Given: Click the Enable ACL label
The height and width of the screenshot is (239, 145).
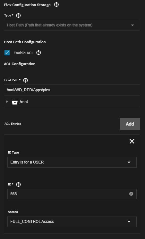Looking at the screenshot, I should pos(23,53).
